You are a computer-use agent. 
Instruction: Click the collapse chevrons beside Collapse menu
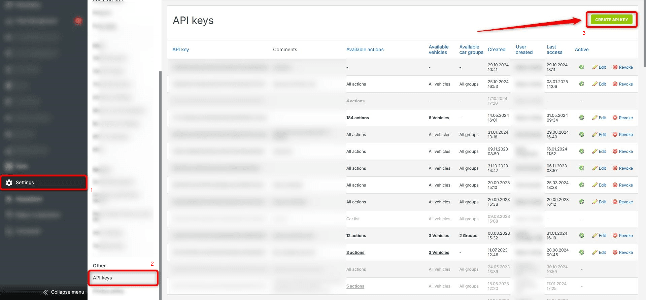pyautogui.click(x=46, y=292)
